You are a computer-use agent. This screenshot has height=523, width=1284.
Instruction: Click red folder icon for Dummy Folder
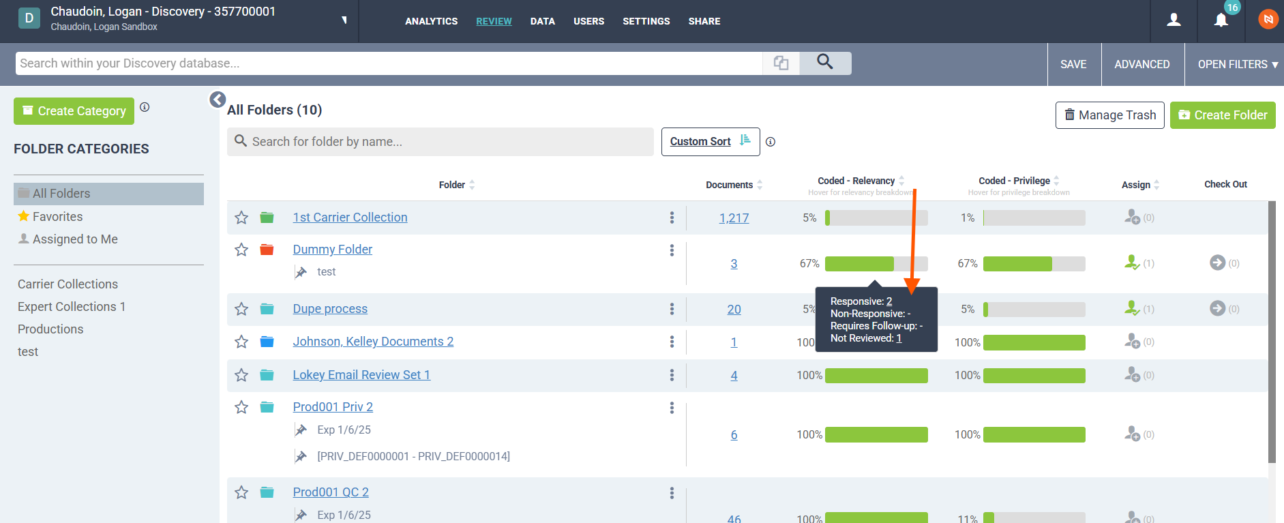pyautogui.click(x=267, y=250)
